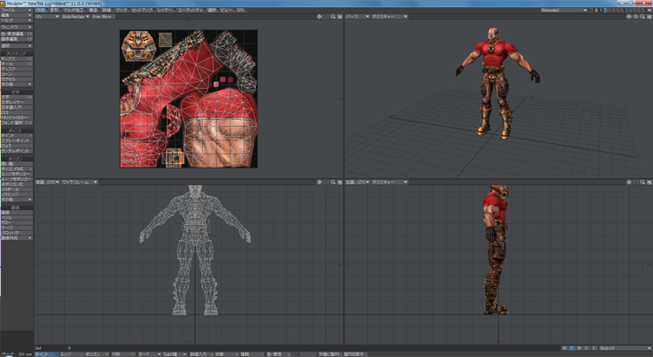Switch to the 変形 modify tab

(x=54, y=10)
